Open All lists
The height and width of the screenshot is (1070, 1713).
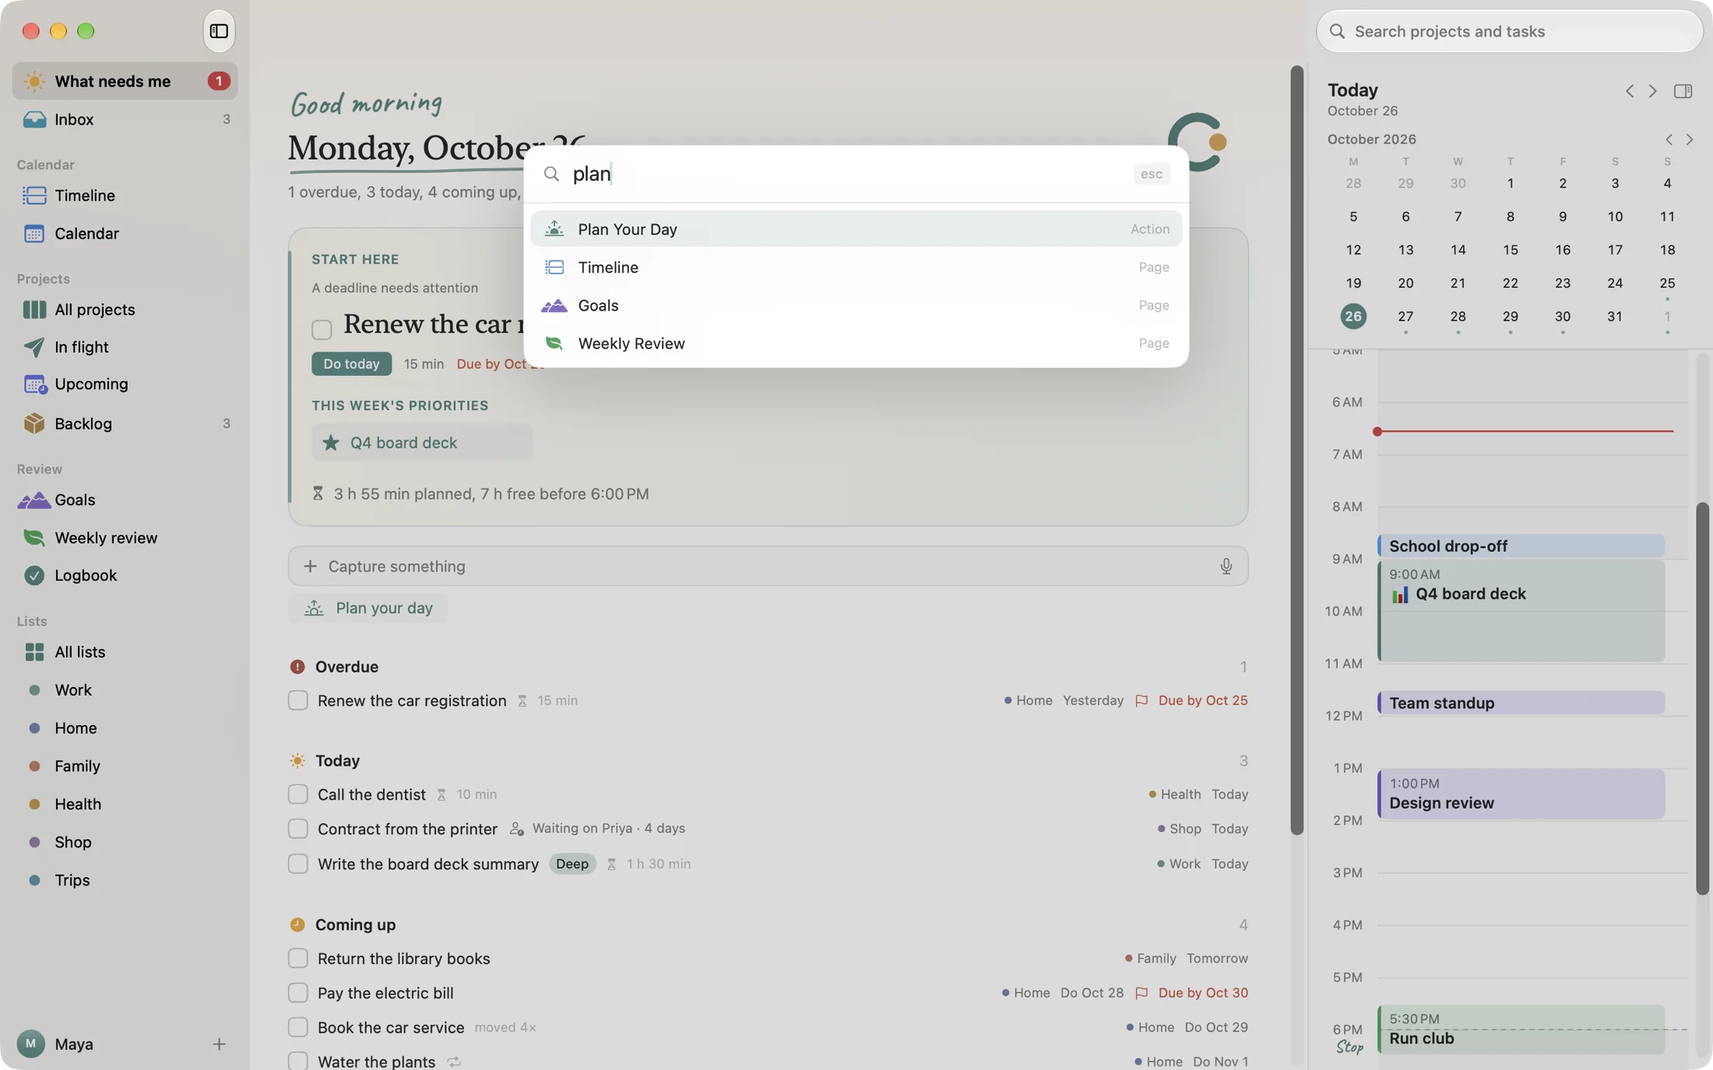pos(125,652)
